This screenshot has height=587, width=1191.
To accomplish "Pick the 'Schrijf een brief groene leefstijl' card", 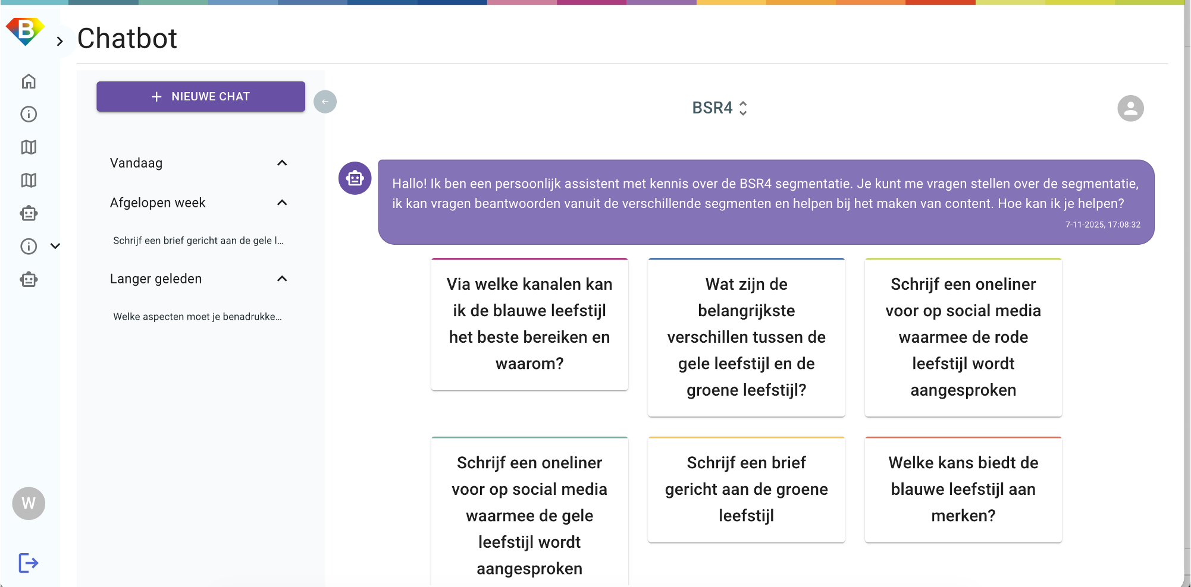I will click(x=746, y=489).
